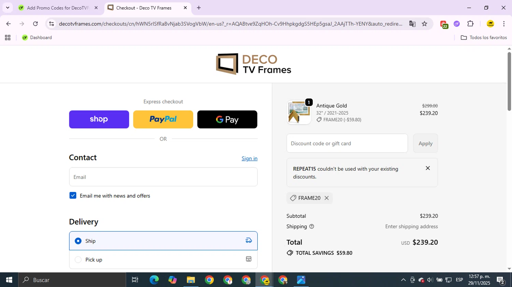This screenshot has width=512, height=287.
Task: Click the page vertical scrollbar
Action: coord(509,81)
